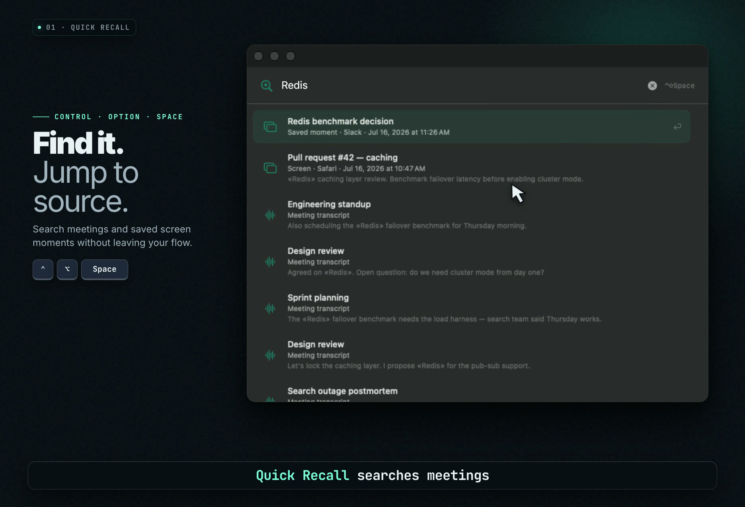Viewport: 745px width, 507px height.
Task: Open the Design review about cluster mode
Action: point(472,261)
